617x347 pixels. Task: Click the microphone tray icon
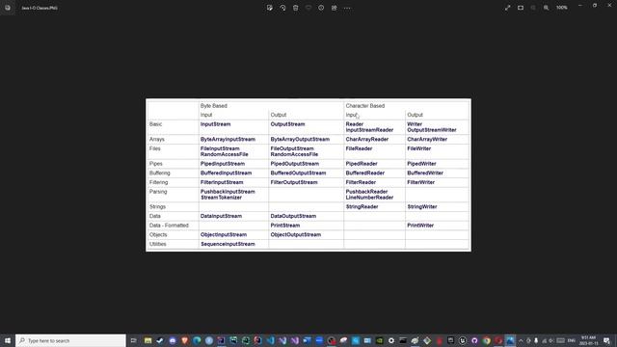coord(536,340)
